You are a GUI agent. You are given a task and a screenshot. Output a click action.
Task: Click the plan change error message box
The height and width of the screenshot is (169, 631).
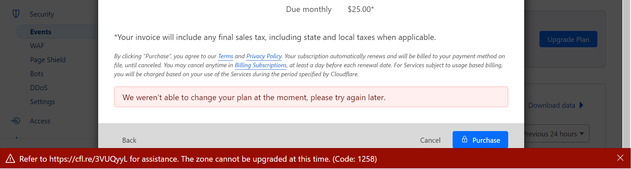click(x=311, y=97)
